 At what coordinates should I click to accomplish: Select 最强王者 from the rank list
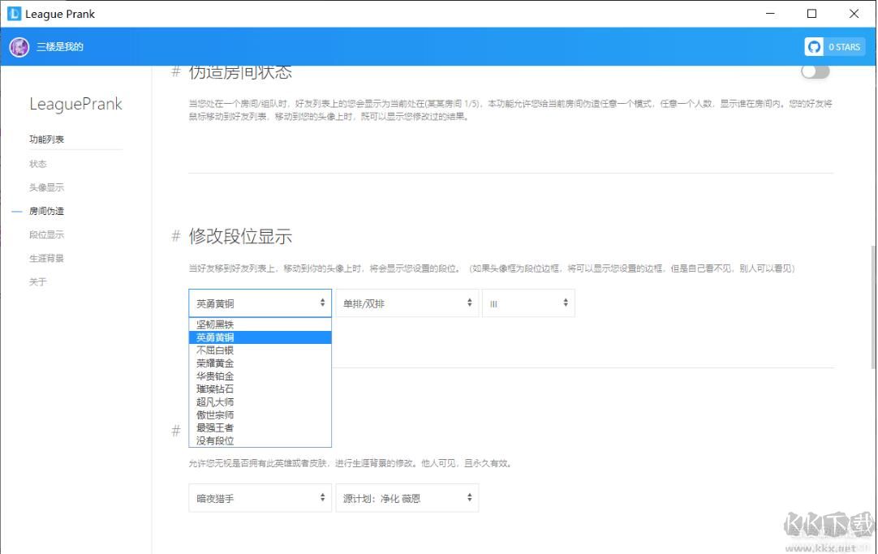coord(215,427)
